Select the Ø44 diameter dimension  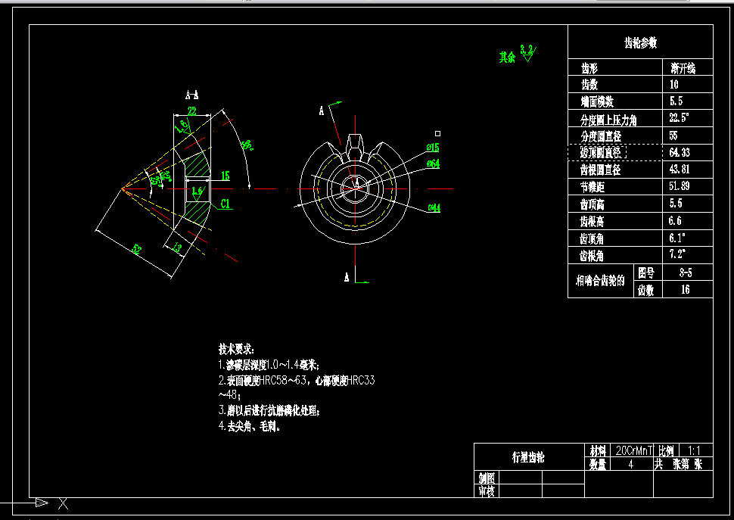434,208
